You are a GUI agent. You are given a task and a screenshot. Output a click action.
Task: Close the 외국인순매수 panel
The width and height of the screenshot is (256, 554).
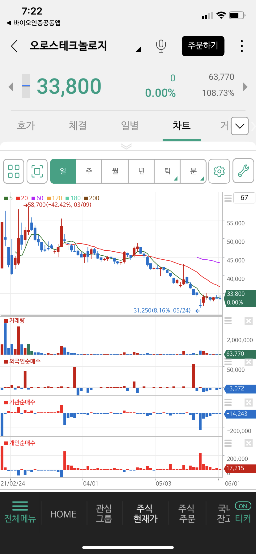coord(248,362)
